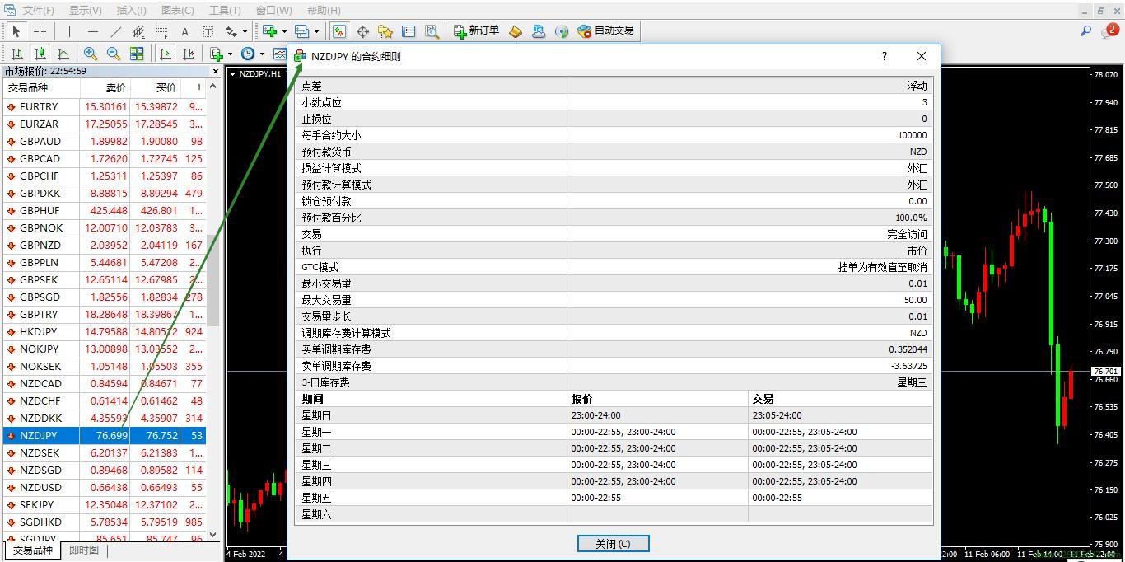Expand the new chart dropdown arrow
The image size is (1125, 562).
click(x=284, y=31)
